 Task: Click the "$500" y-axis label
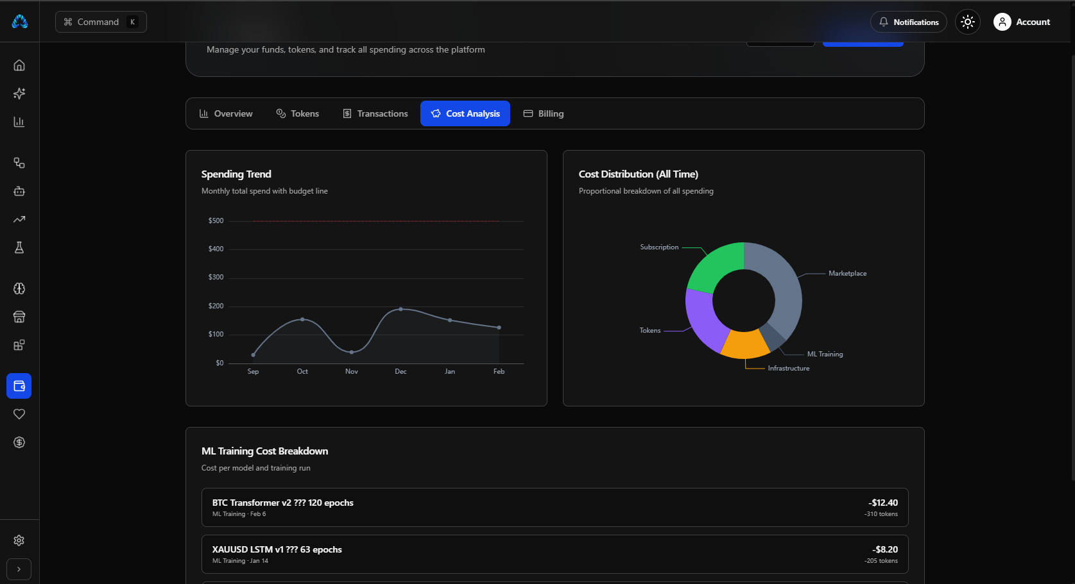click(x=216, y=221)
